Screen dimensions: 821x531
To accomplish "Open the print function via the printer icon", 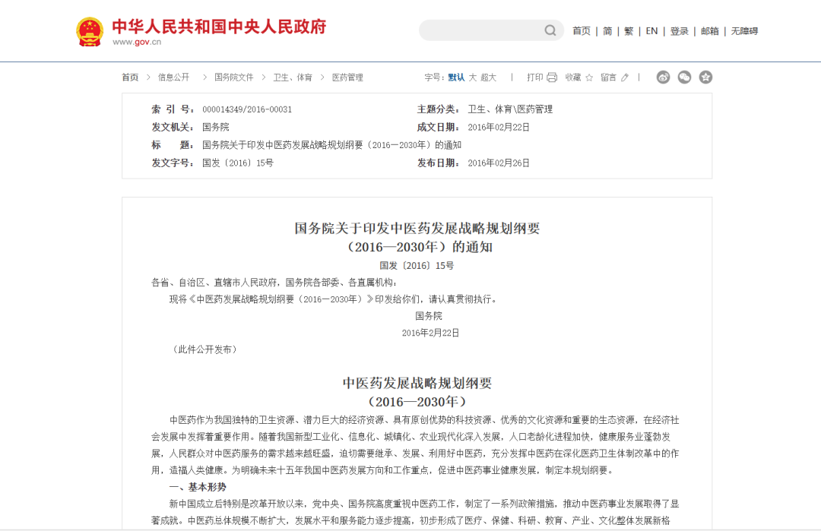I will tap(553, 77).
